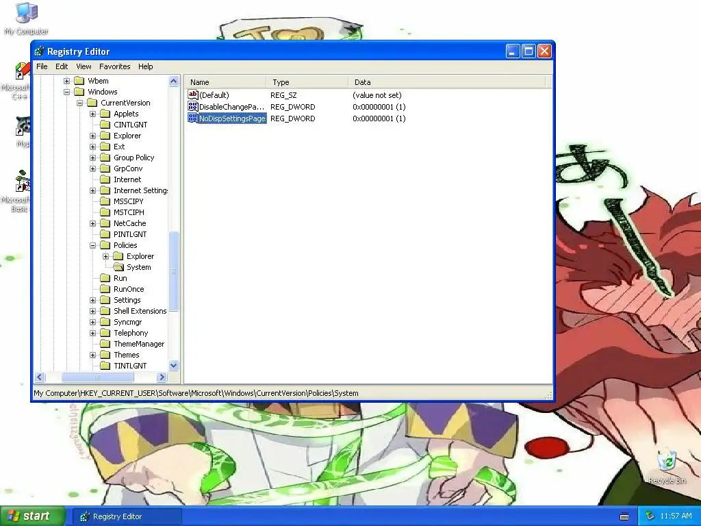Viewport: 701px width, 526px height.
Task: Select the DisableChangePa... value name
Action: pos(232,107)
